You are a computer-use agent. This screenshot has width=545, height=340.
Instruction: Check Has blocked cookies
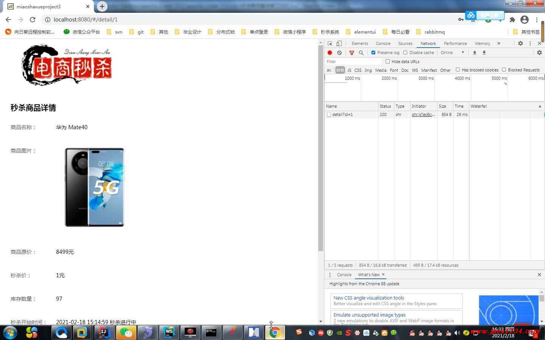[x=458, y=70]
